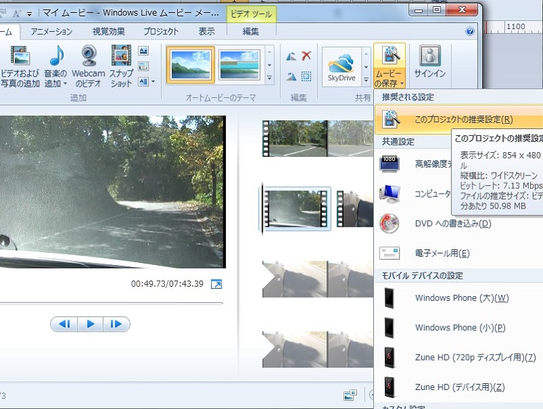543x409 pixels.
Task: Click the red X remove icon
Action: point(306,56)
